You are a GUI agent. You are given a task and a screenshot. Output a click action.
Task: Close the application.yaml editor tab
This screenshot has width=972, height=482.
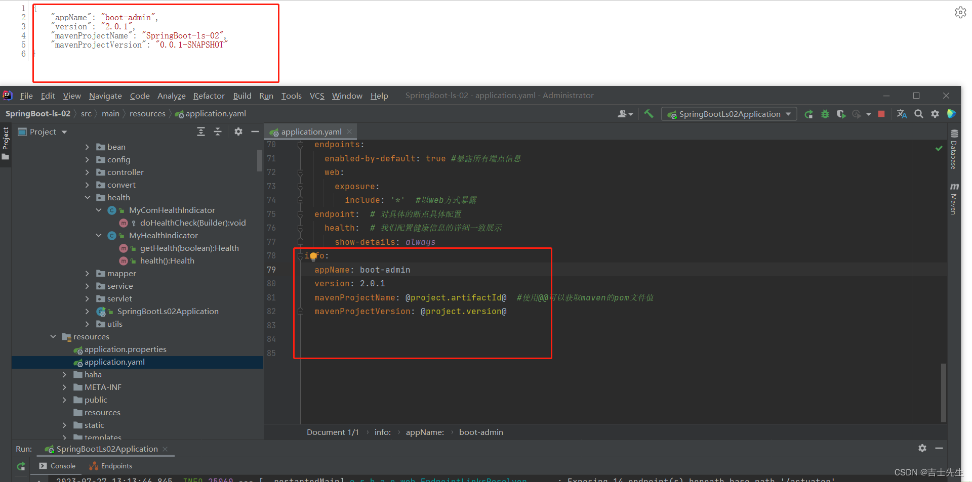coord(349,132)
